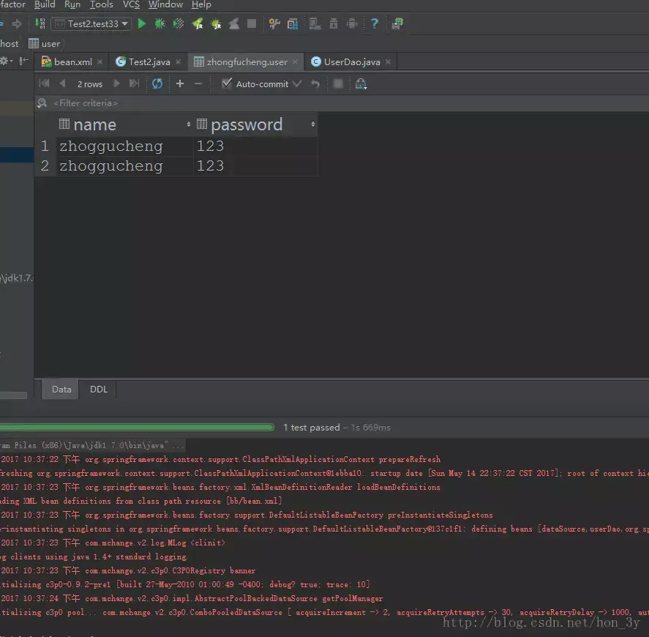The height and width of the screenshot is (637, 649).
Task: Switch to the UserDao.java tab
Action: [351, 62]
